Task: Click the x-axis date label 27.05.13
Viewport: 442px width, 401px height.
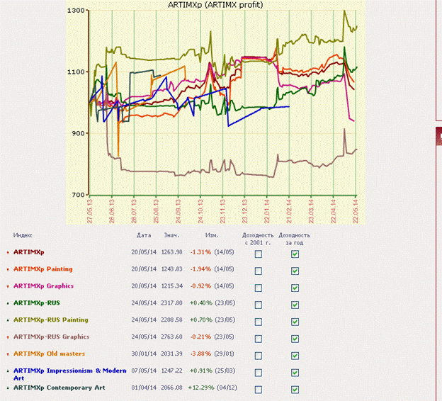Action: pos(90,211)
